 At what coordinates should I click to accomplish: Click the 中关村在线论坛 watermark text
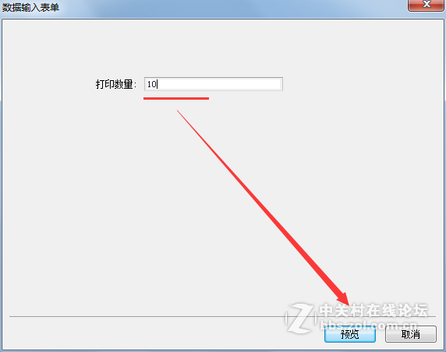pyautogui.click(x=373, y=310)
